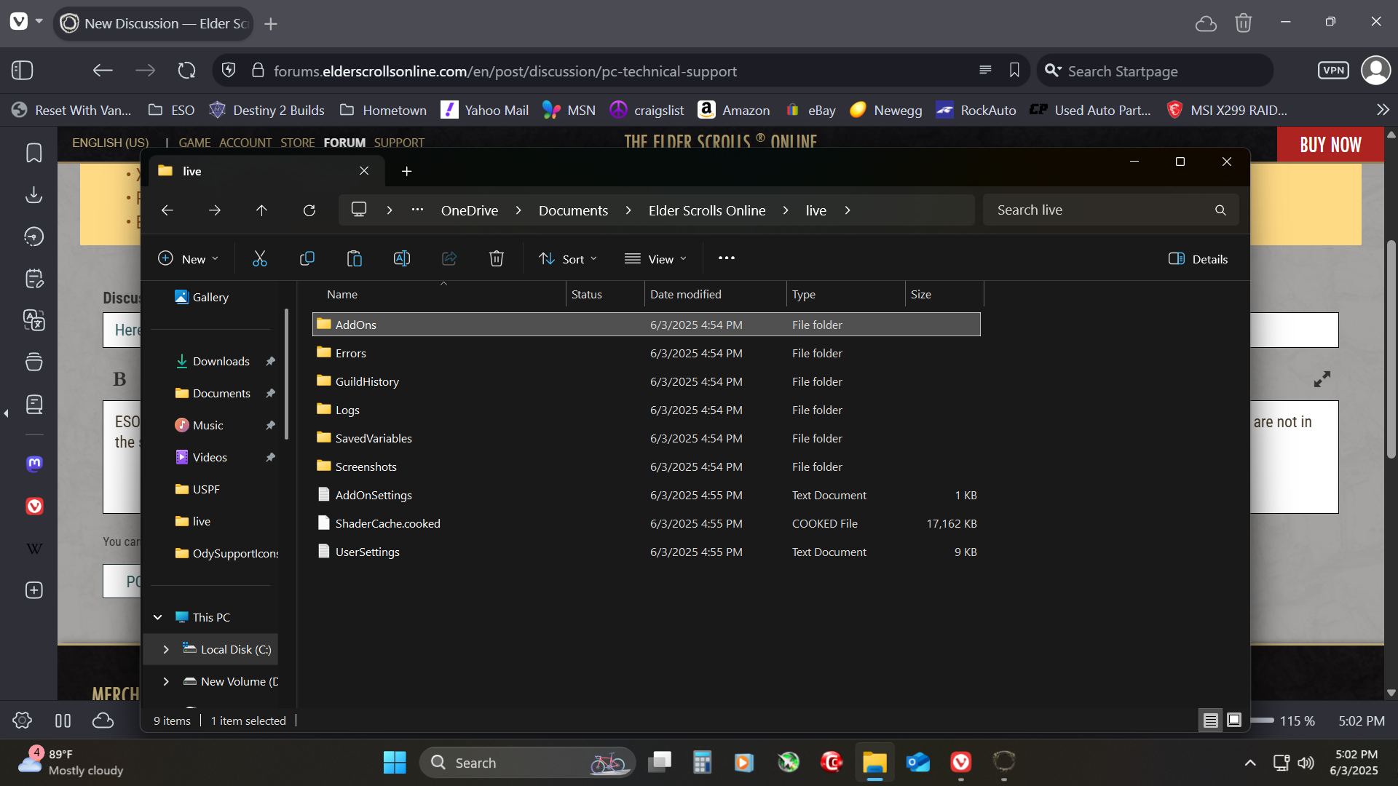Go forward in File Explorer
This screenshot has height=786, width=1398.
click(x=215, y=210)
